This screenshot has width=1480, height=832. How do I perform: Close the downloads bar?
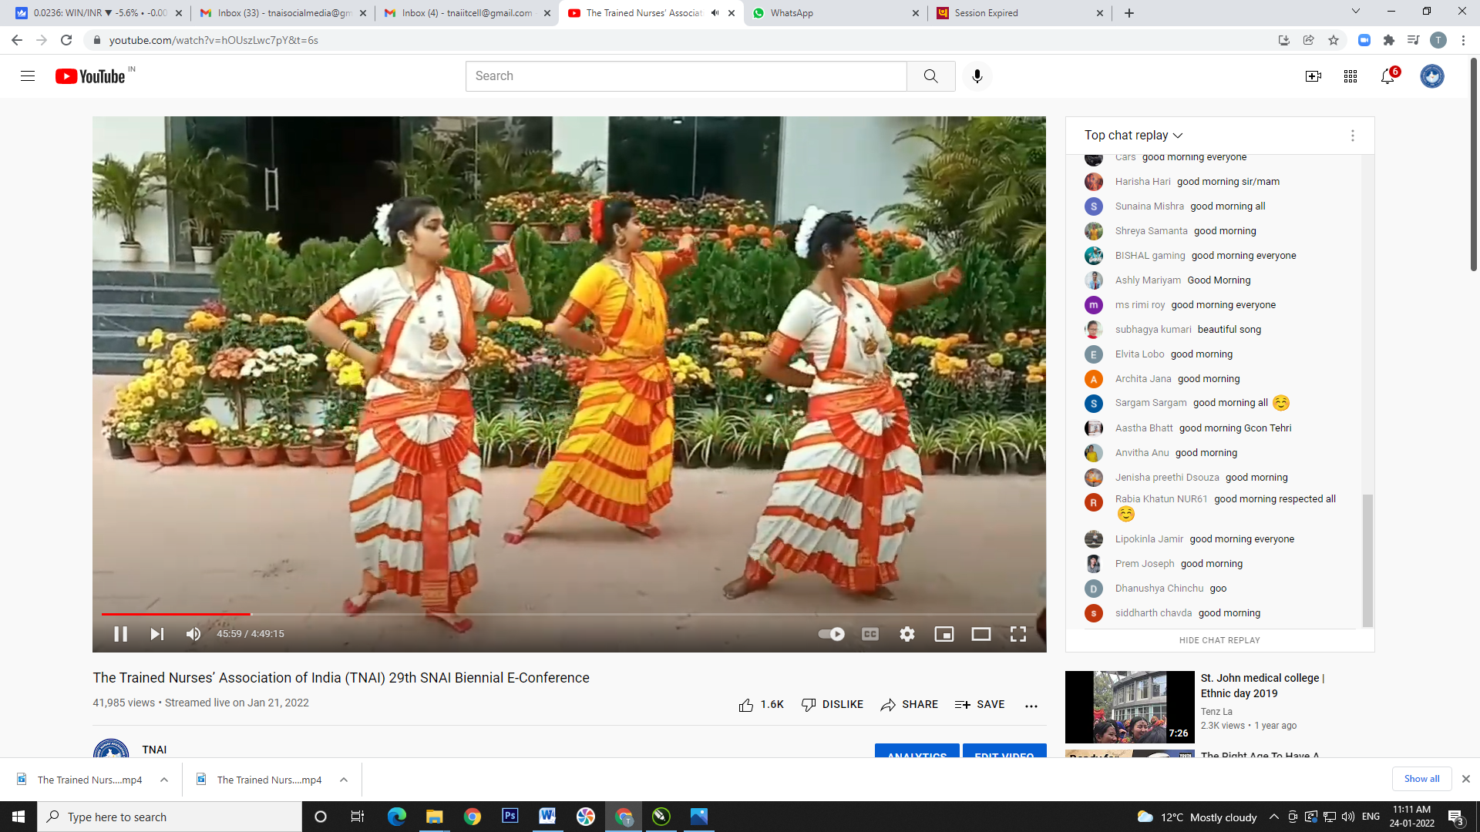point(1466,779)
